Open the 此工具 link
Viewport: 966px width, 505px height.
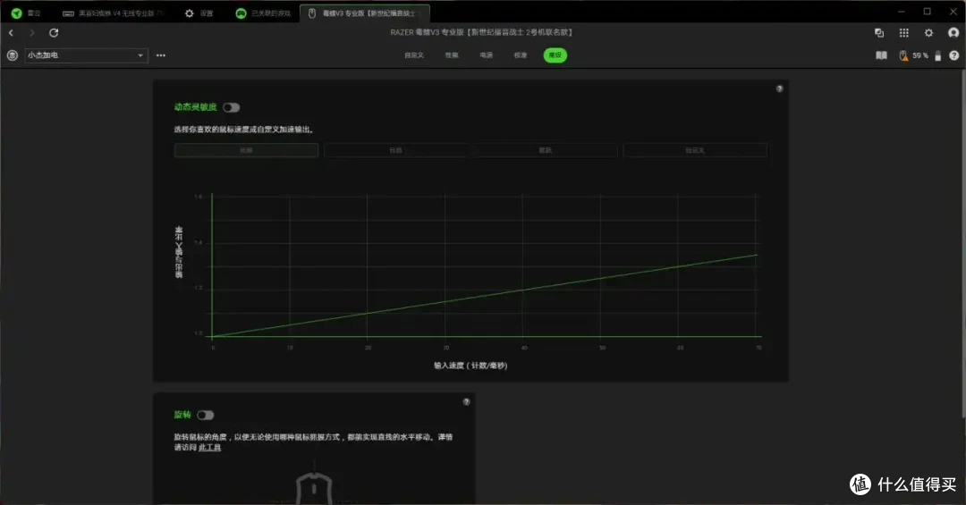coord(209,448)
